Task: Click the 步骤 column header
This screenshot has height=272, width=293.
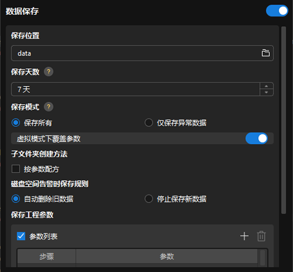Action: [47, 257]
